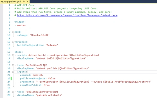Click the '$(Build.ArtifactStagingDirectory)' argument text
Viewport: 157px width, 98px height.
pyautogui.click(x=126, y=82)
